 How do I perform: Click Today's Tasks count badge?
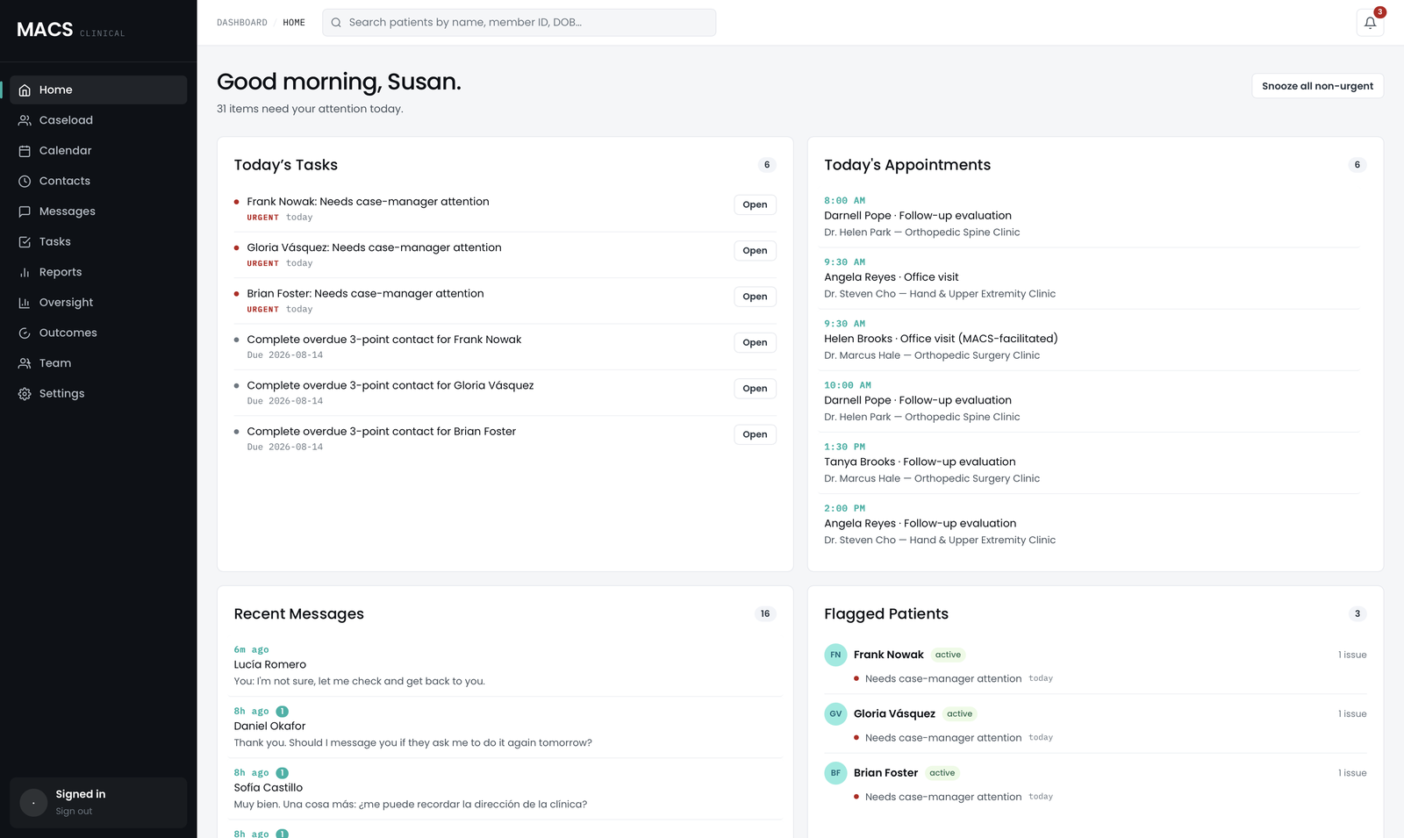(767, 165)
